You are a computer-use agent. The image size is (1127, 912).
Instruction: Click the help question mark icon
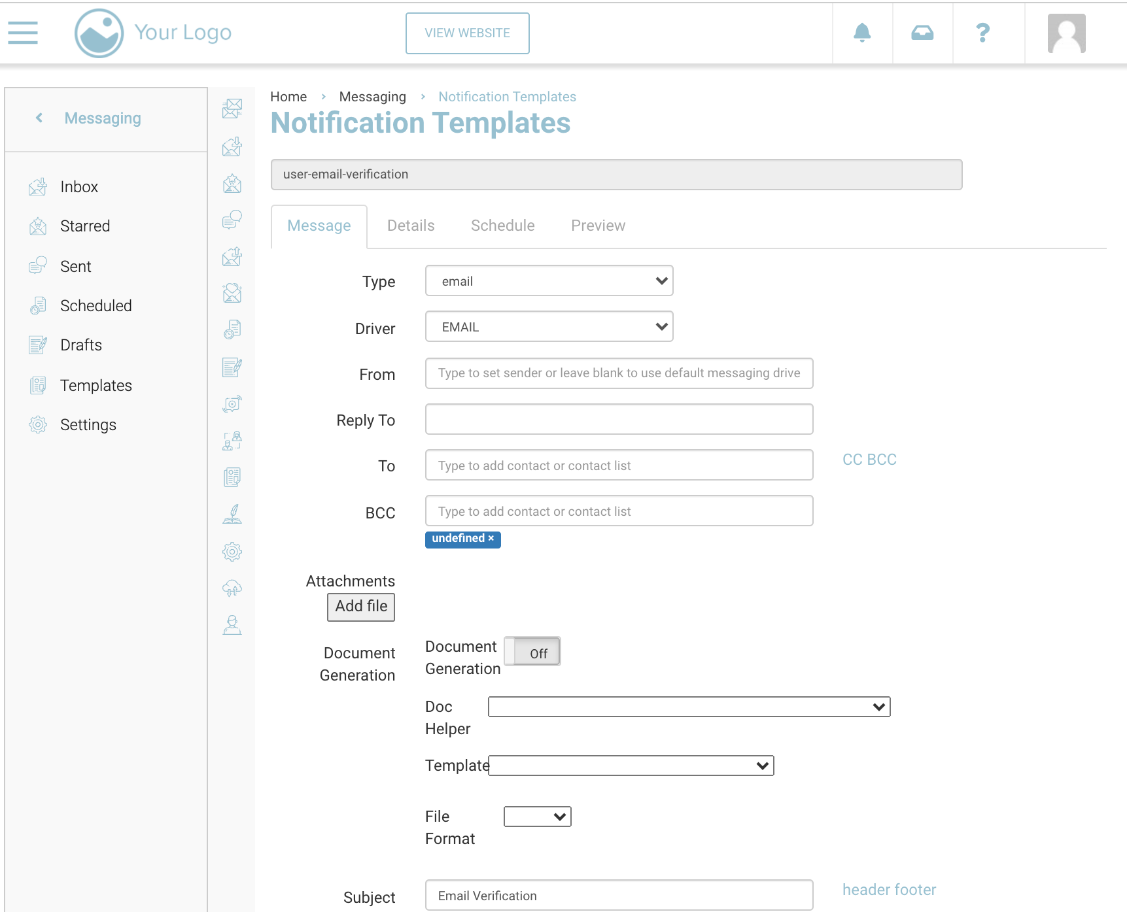(982, 33)
